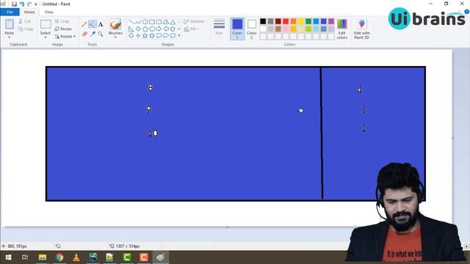The height and width of the screenshot is (264, 470).
Task: Click number 10 on the canvas
Action: 153,133
